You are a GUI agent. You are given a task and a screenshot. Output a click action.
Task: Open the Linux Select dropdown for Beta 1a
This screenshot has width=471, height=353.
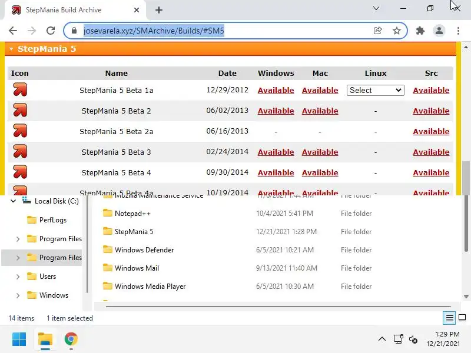click(376, 91)
